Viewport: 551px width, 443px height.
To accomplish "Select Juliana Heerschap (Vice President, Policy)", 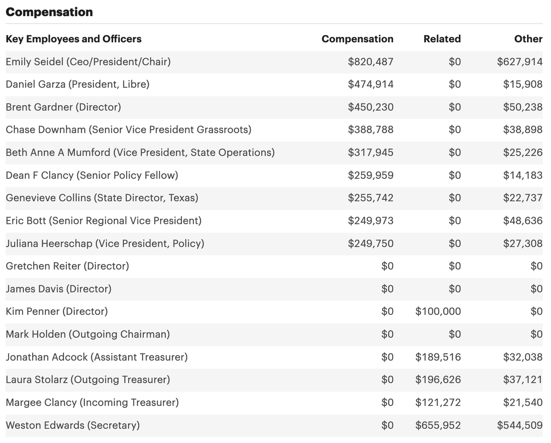I will (x=105, y=244).
